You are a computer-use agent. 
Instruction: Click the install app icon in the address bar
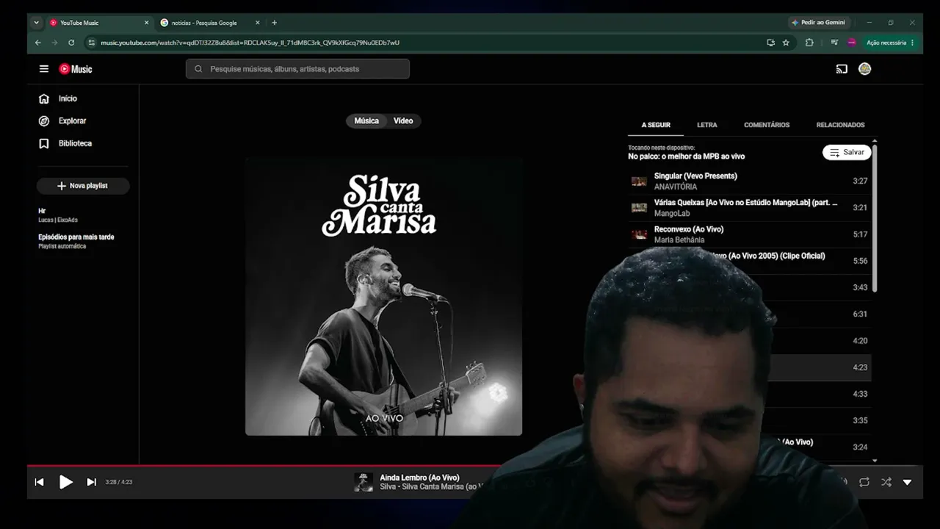point(770,43)
